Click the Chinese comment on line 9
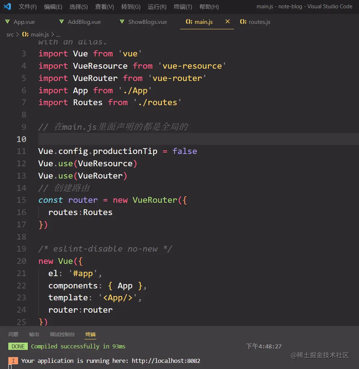Viewport: 359px width, 369px height. pos(113,127)
